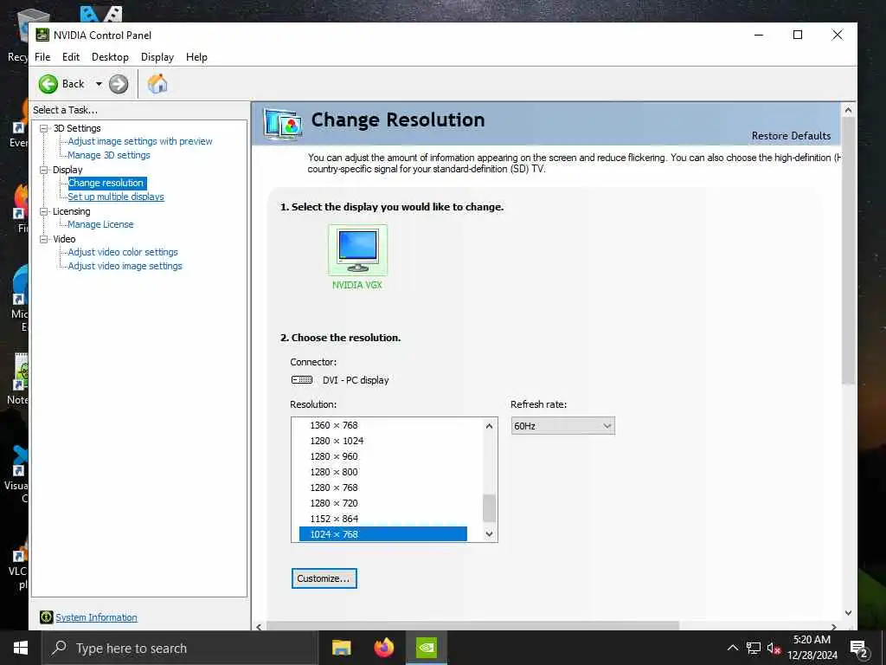Show hidden system tray icons
This screenshot has width=886, height=665.
(732, 648)
